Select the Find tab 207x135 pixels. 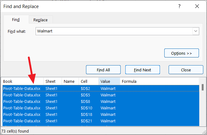click(16, 20)
